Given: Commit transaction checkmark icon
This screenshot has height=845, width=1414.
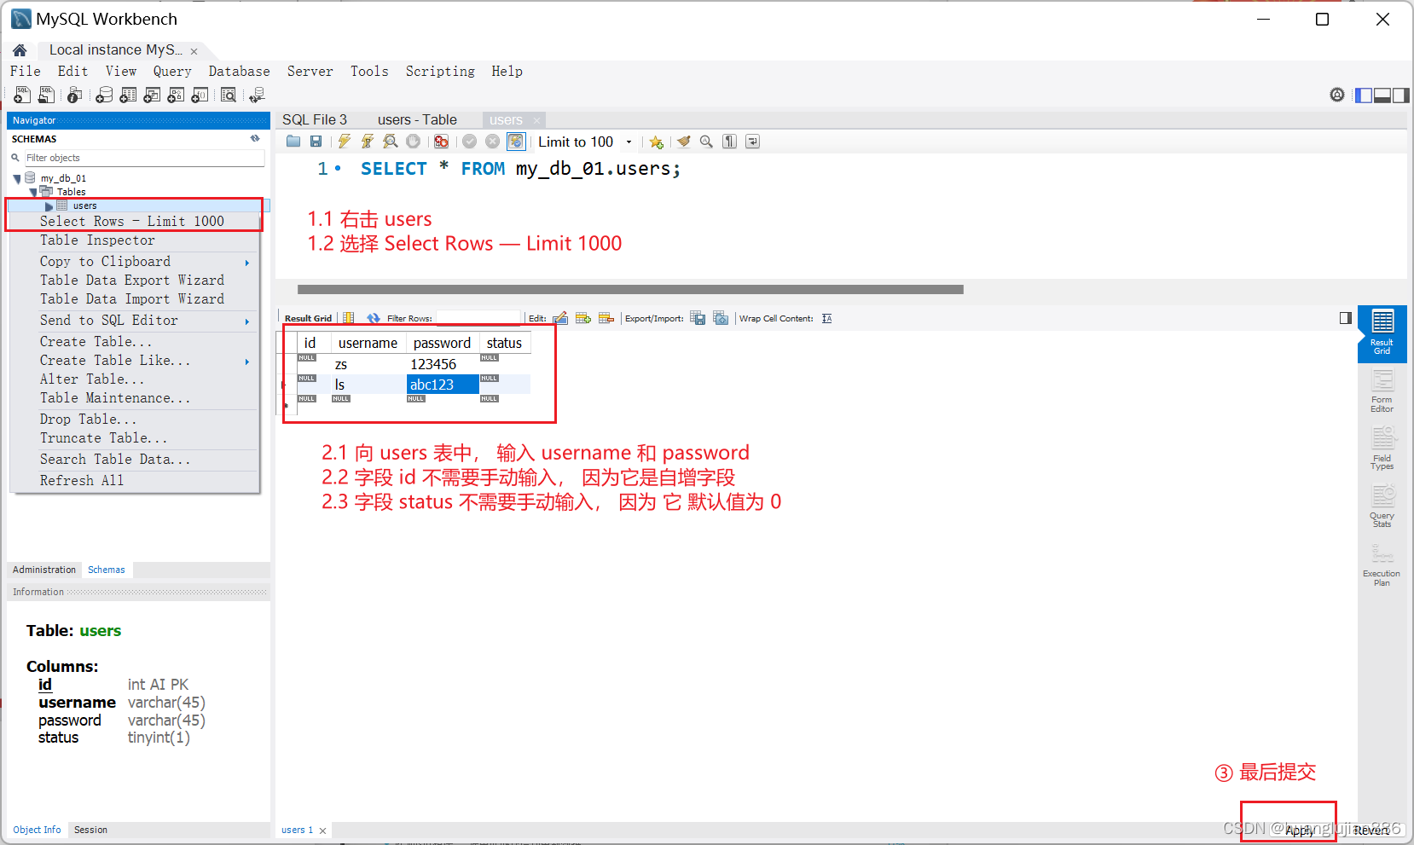Looking at the screenshot, I should pos(469,142).
